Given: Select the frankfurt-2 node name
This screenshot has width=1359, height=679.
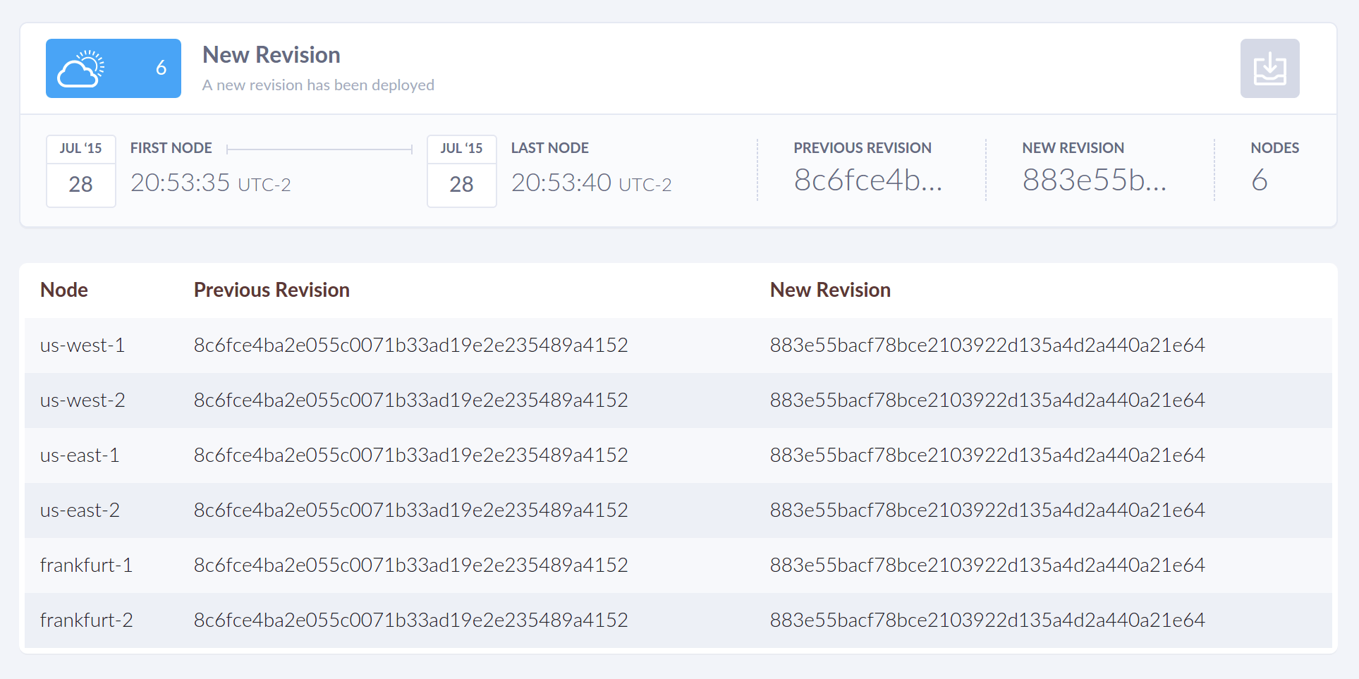Looking at the screenshot, I should coord(86,620).
